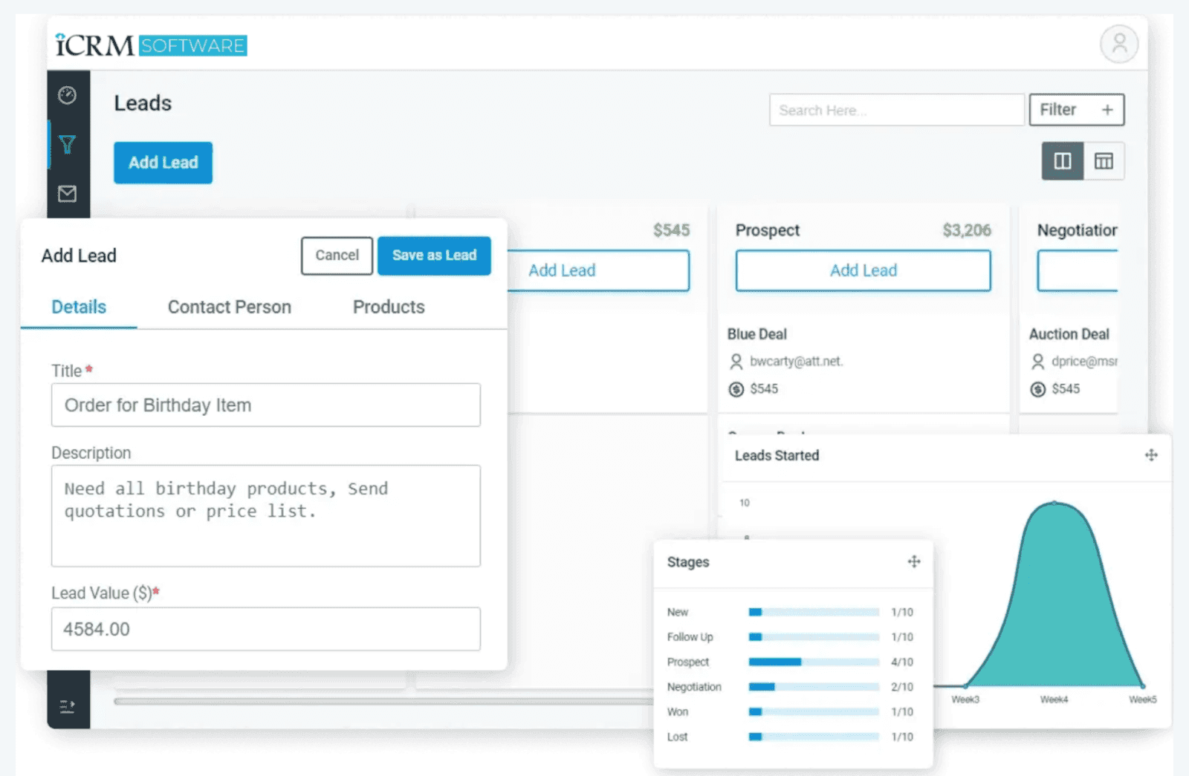The width and height of the screenshot is (1189, 776).
Task: Switch to Kanban column view
Action: (1062, 160)
